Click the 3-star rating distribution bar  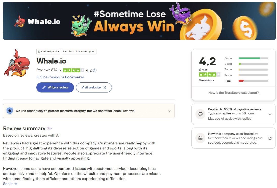pyautogui.click(x=253, y=70)
